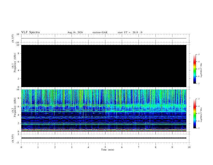Click the Time (min) axis label

pyautogui.click(x=108, y=150)
